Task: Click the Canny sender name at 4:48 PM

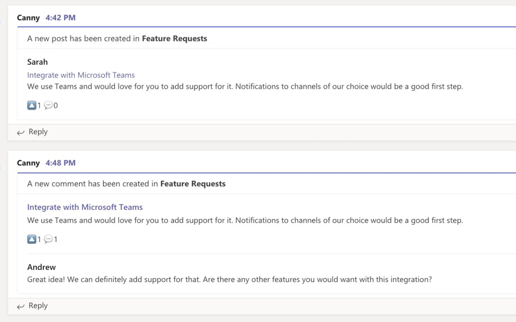Action: 28,163
